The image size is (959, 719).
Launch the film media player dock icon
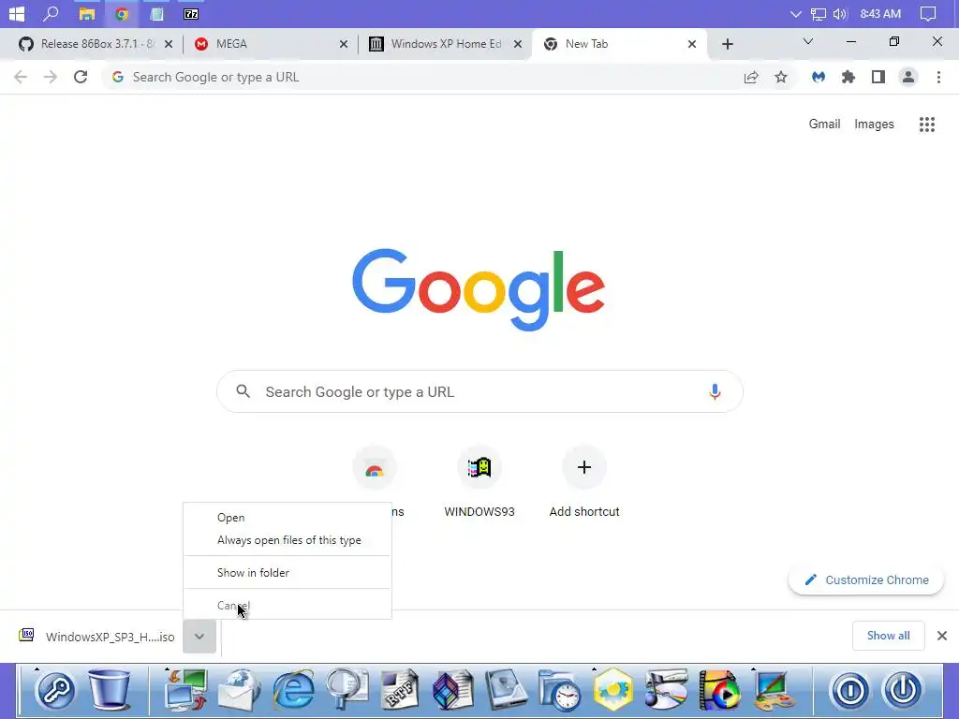pyautogui.click(x=719, y=690)
